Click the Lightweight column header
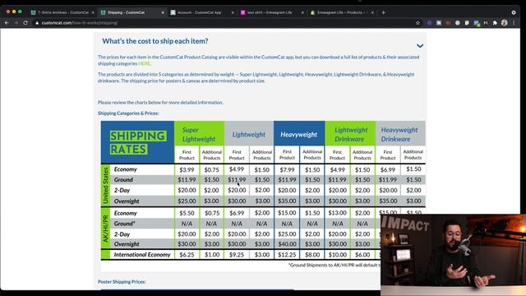 point(248,134)
